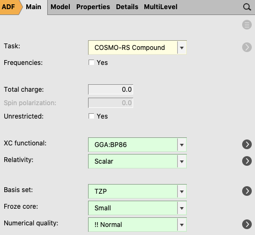
Task: Click the Spin polarization: label
Action: pyautogui.click(x=30, y=103)
